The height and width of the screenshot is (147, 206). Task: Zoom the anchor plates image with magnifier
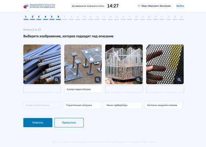98,80
